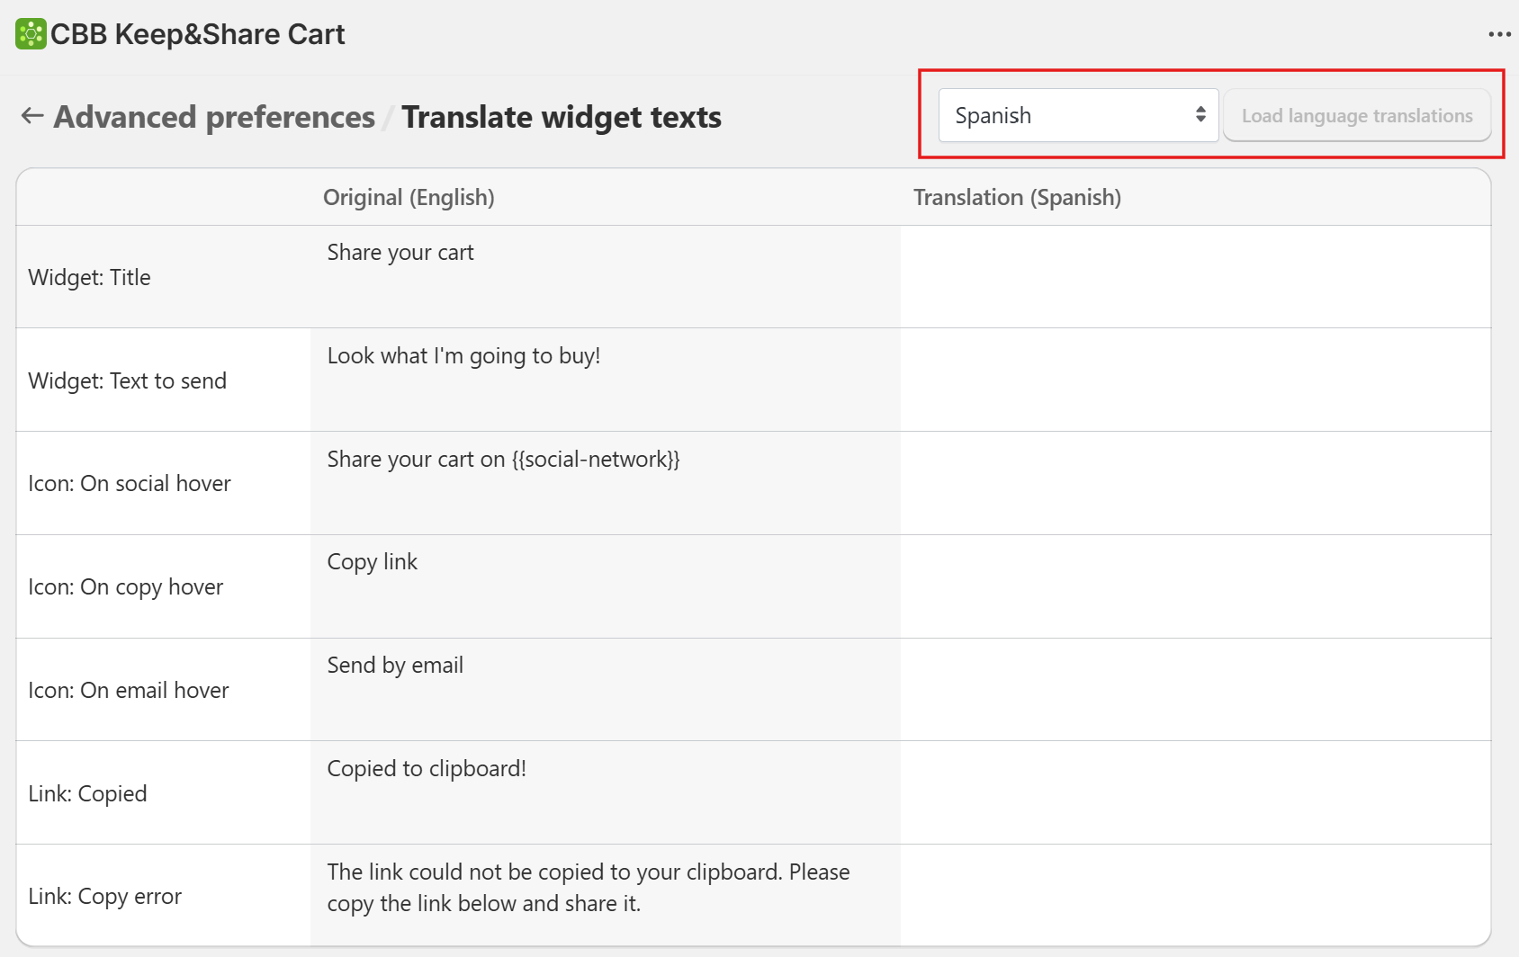
Task: Go to Advanced preferences breadcrumb link
Action: point(214,117)
